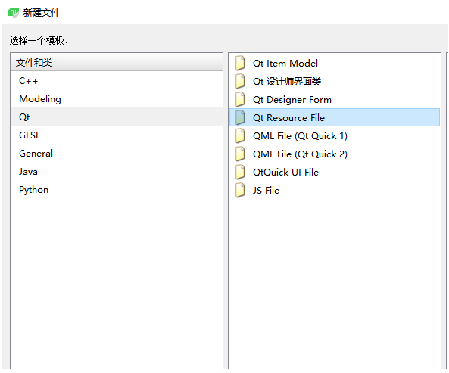This screenshot has height=373, width=449.
Task: Click the JS File icon
Action: pos(240,190)
